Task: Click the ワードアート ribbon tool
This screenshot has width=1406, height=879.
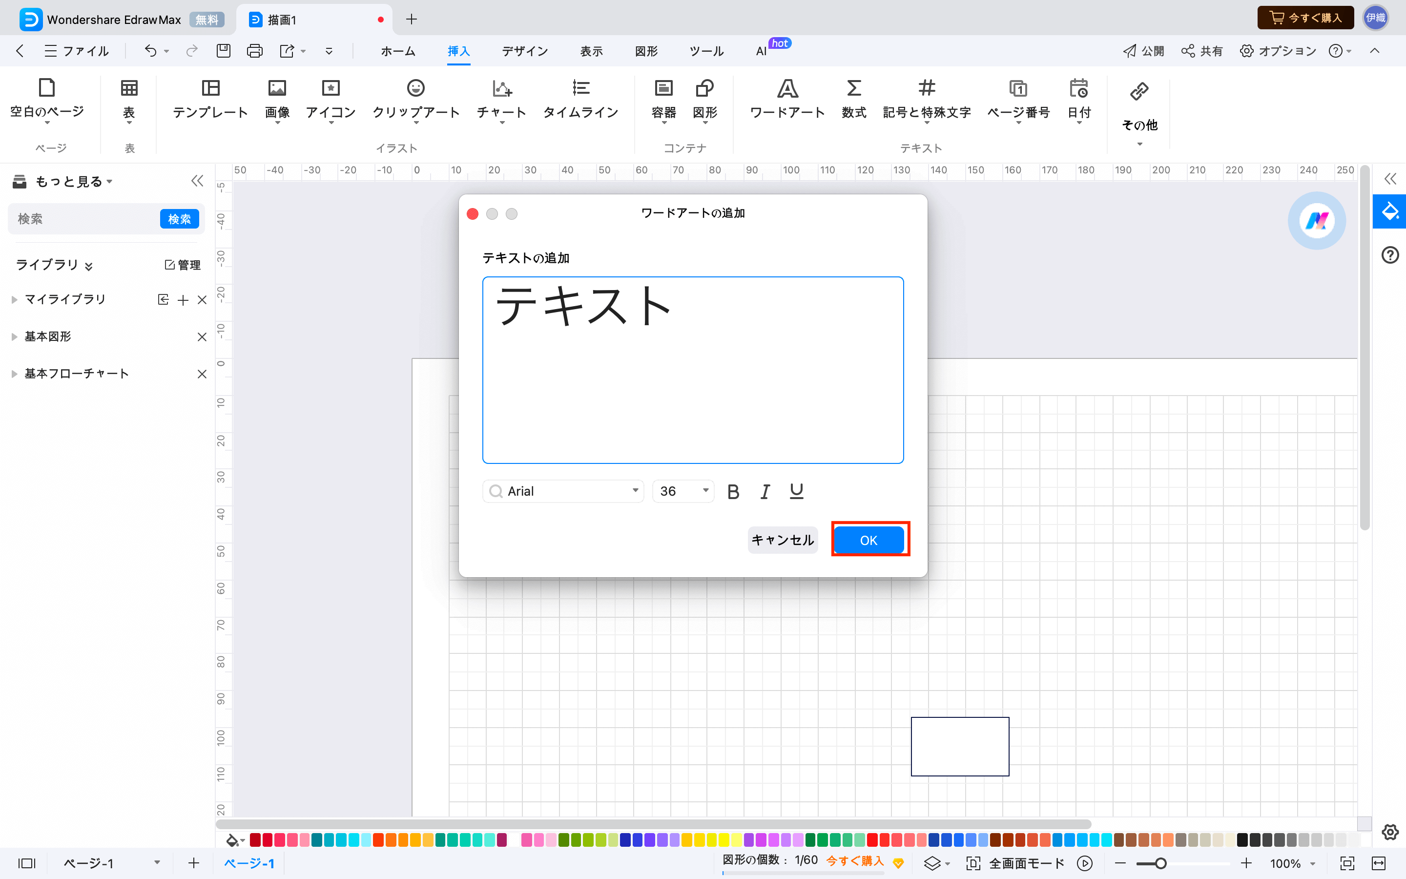Action: click(x=787, y=100)
